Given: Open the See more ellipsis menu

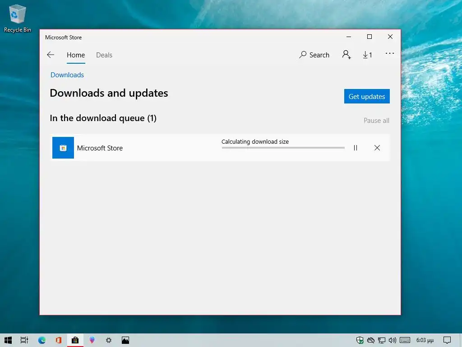Looking at the screenshot, I should [389, 53].
